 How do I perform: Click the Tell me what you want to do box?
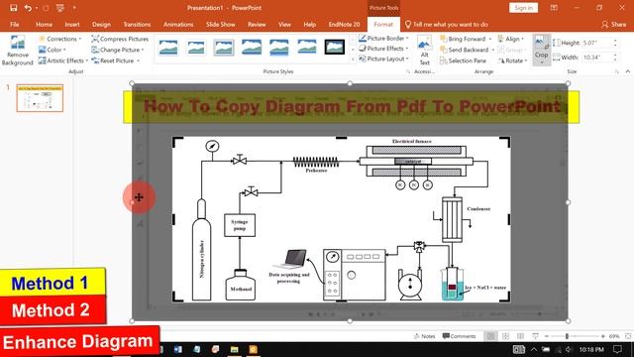(447, 24)
